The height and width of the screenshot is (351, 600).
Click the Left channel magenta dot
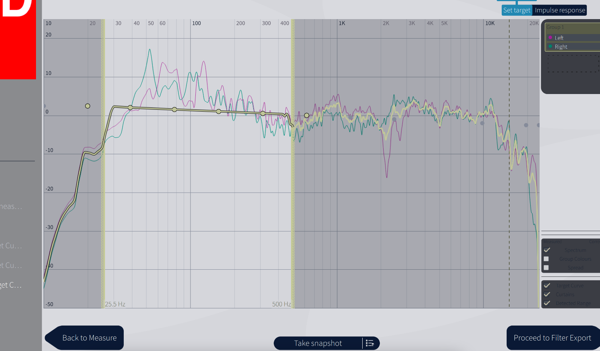point(550,38)
